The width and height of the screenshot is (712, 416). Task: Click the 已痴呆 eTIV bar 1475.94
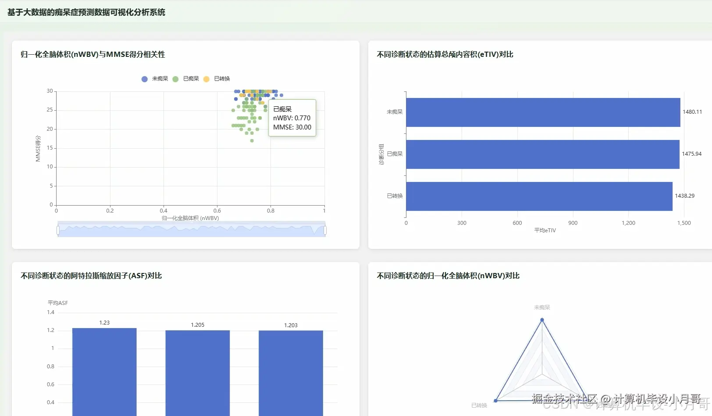(543, 154)
